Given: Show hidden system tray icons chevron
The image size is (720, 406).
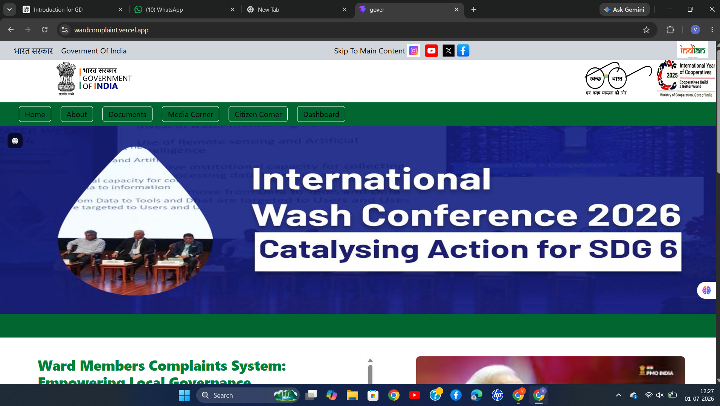Looking at the screenshot, I should (x=618, y=395).
